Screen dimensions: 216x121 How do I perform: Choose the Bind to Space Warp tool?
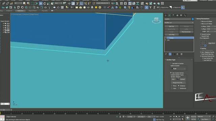click(x=11, y=3)
